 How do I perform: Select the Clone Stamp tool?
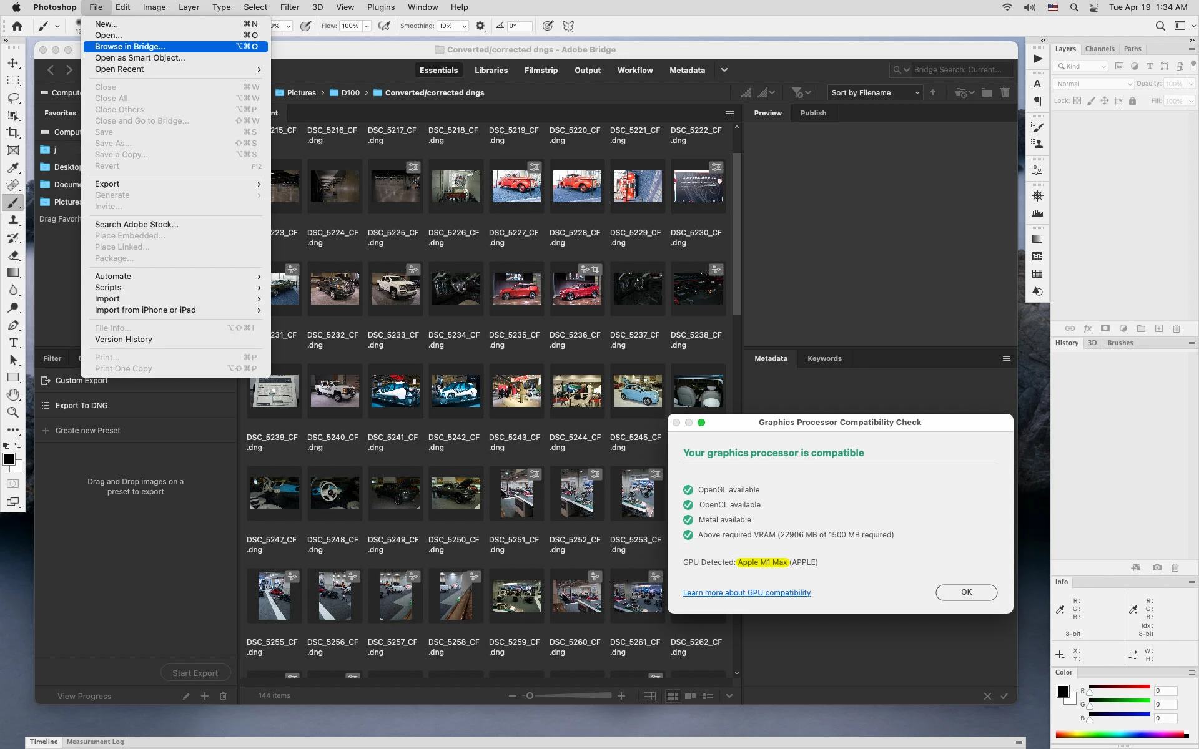click(x=13, y=220)
